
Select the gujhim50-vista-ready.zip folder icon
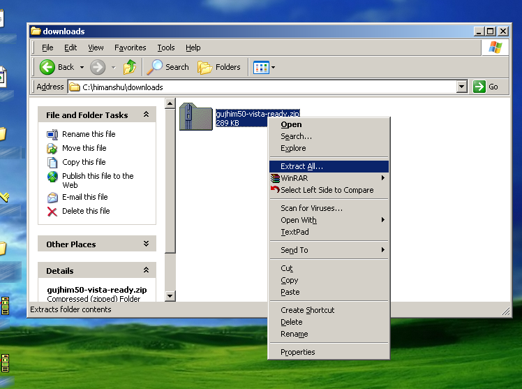click(x=195, y=117)
